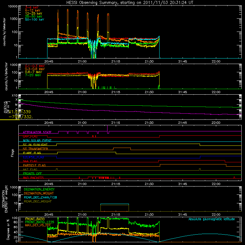The height and width of the screenshot is (245, 245).
Task: Click the HESSI Observing Summary title text
Action: [x=130, y=2]
